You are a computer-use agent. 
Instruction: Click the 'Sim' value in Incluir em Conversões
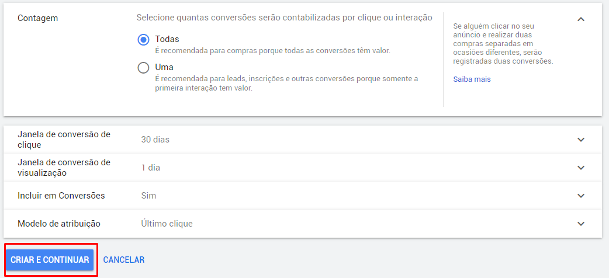click(x=148, y=196)
